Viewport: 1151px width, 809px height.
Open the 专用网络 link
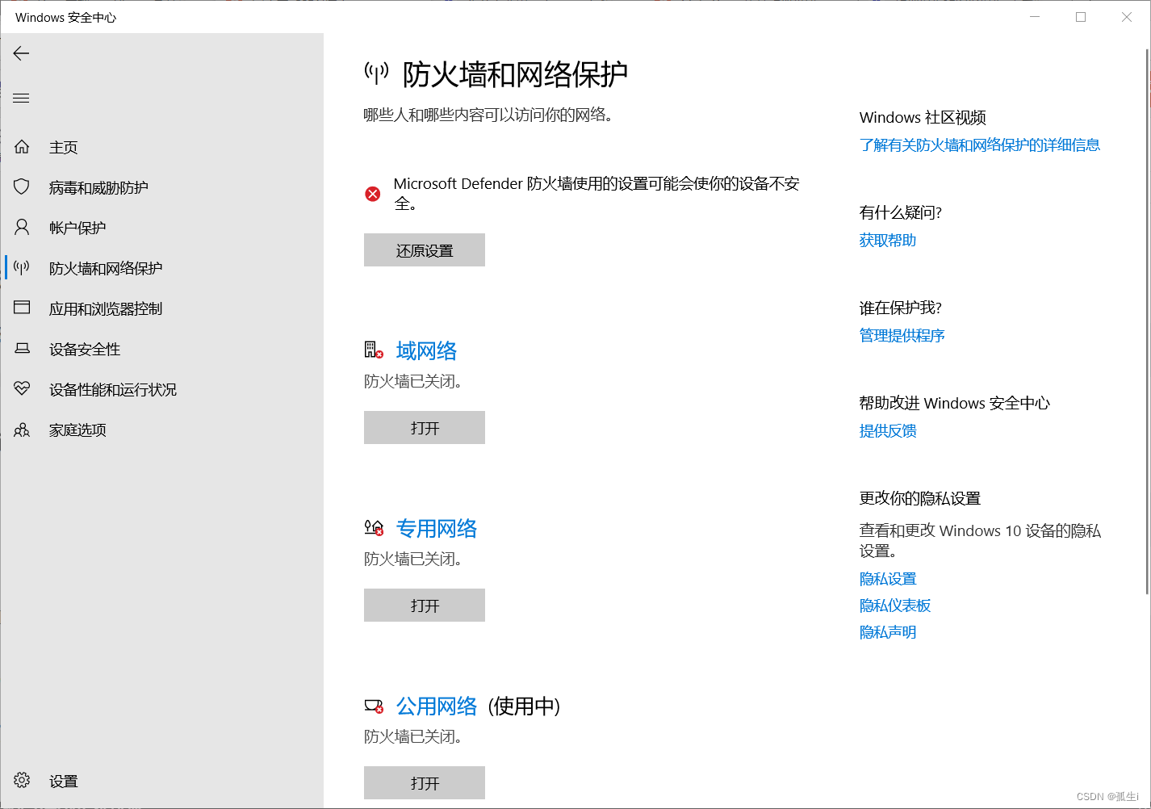point(437,528)
